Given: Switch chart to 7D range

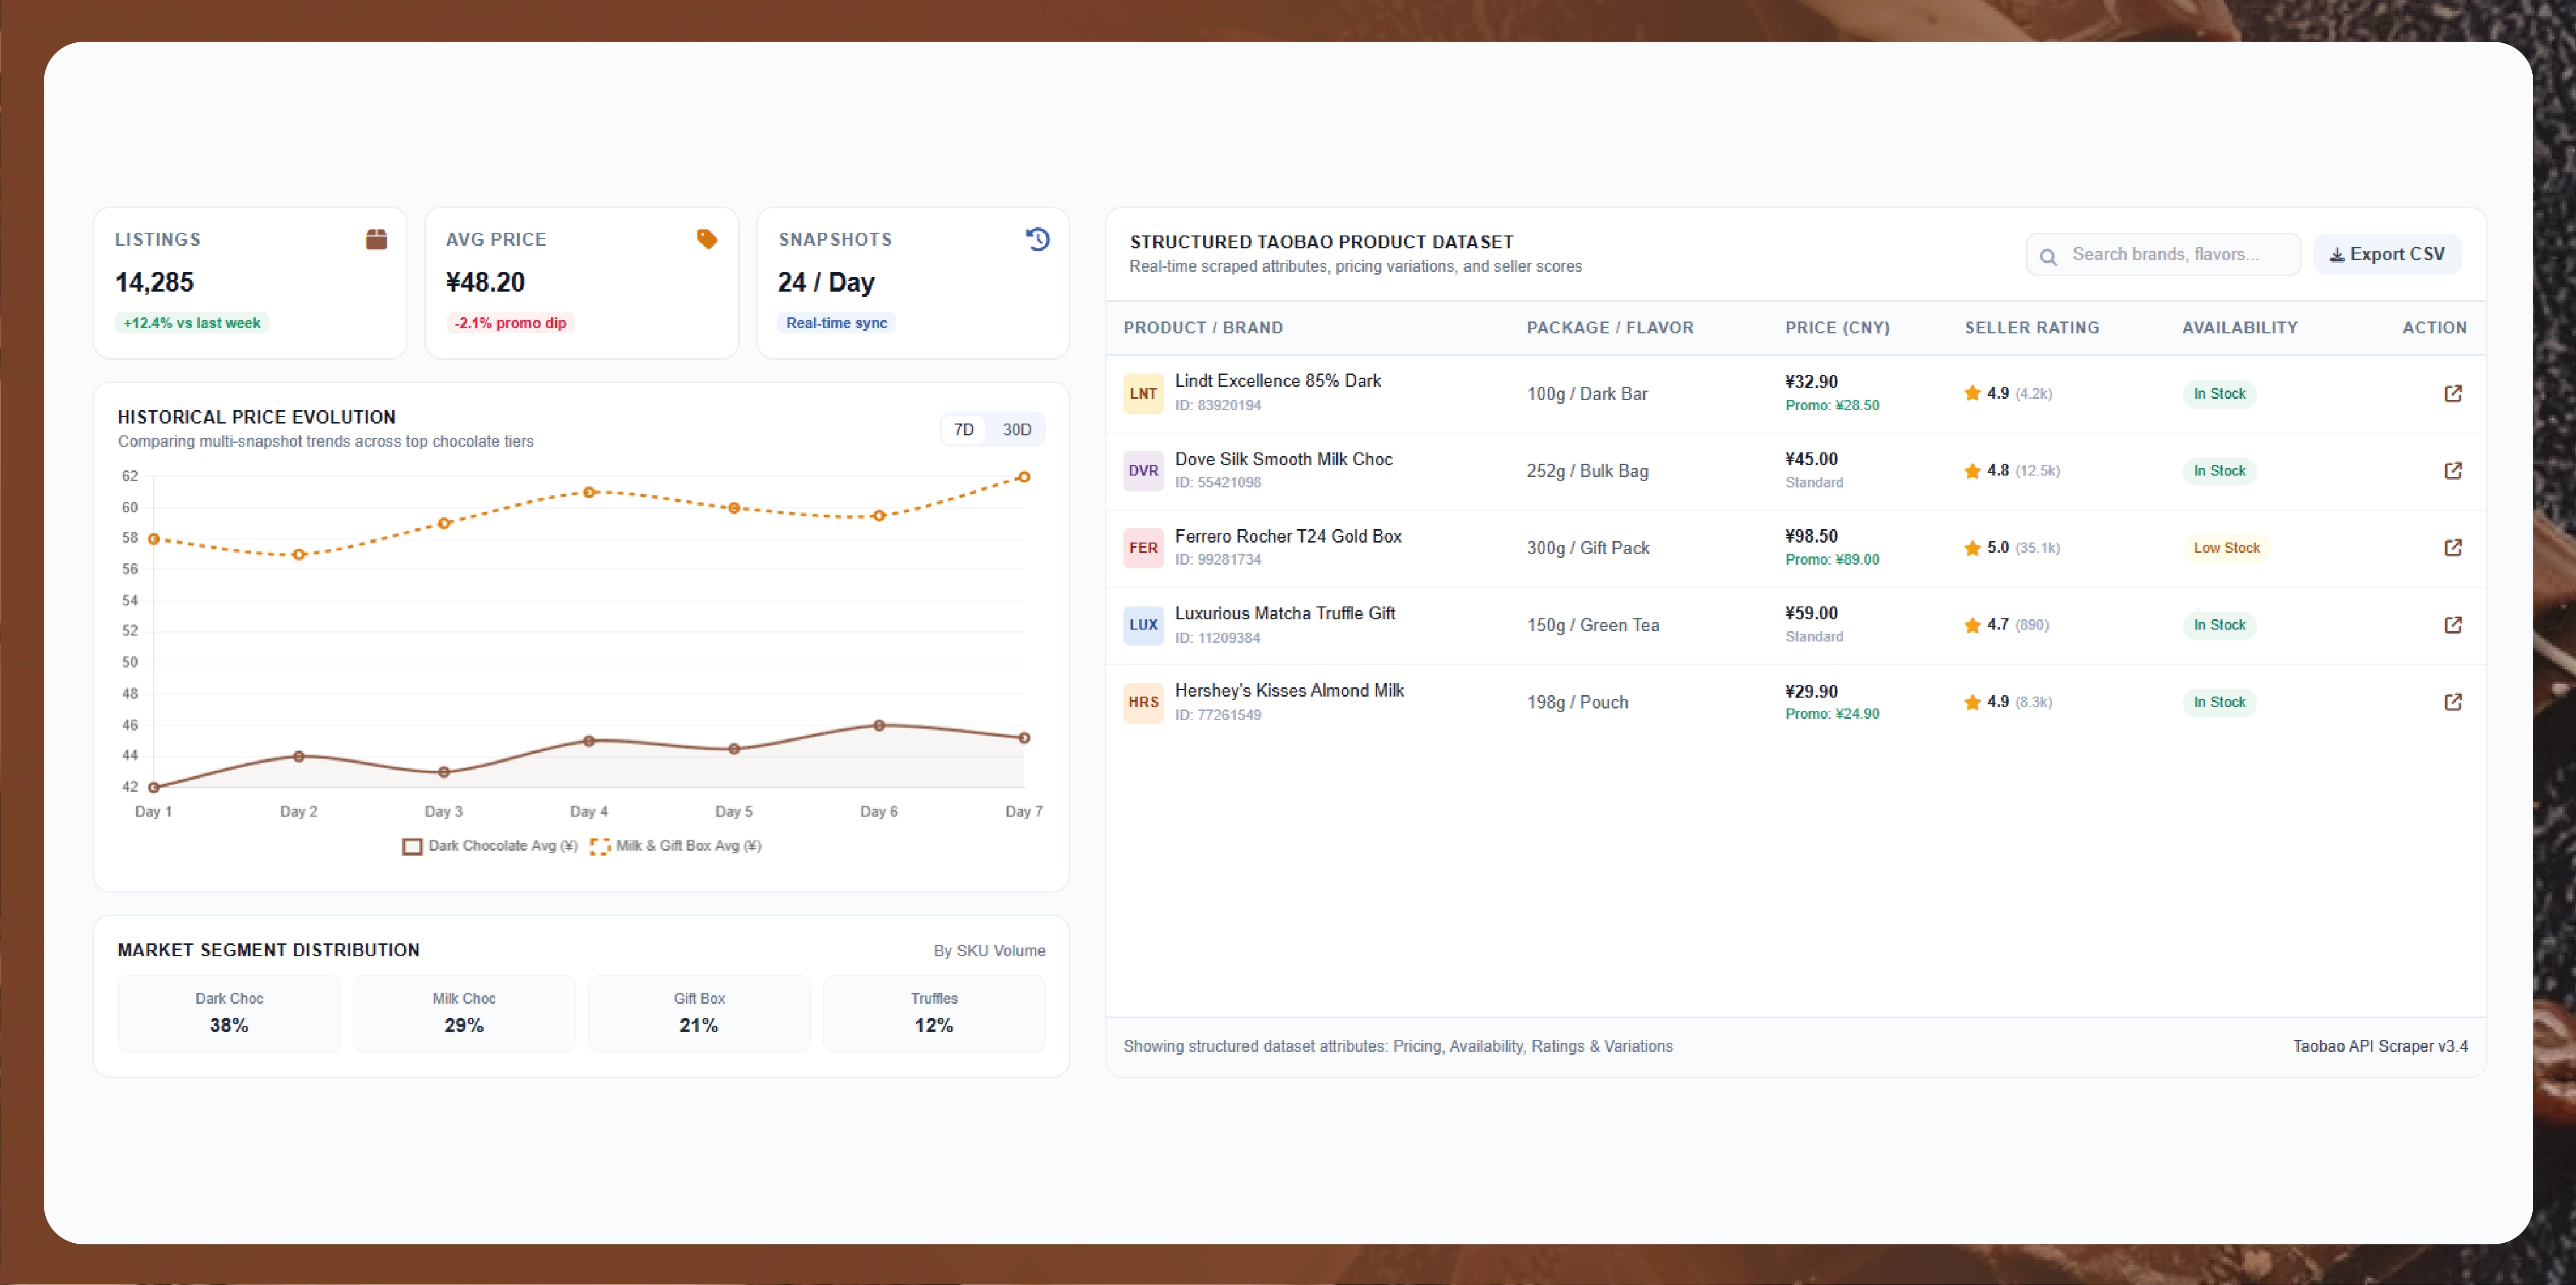Looking at the screenshot, I should tap(963, 429).
